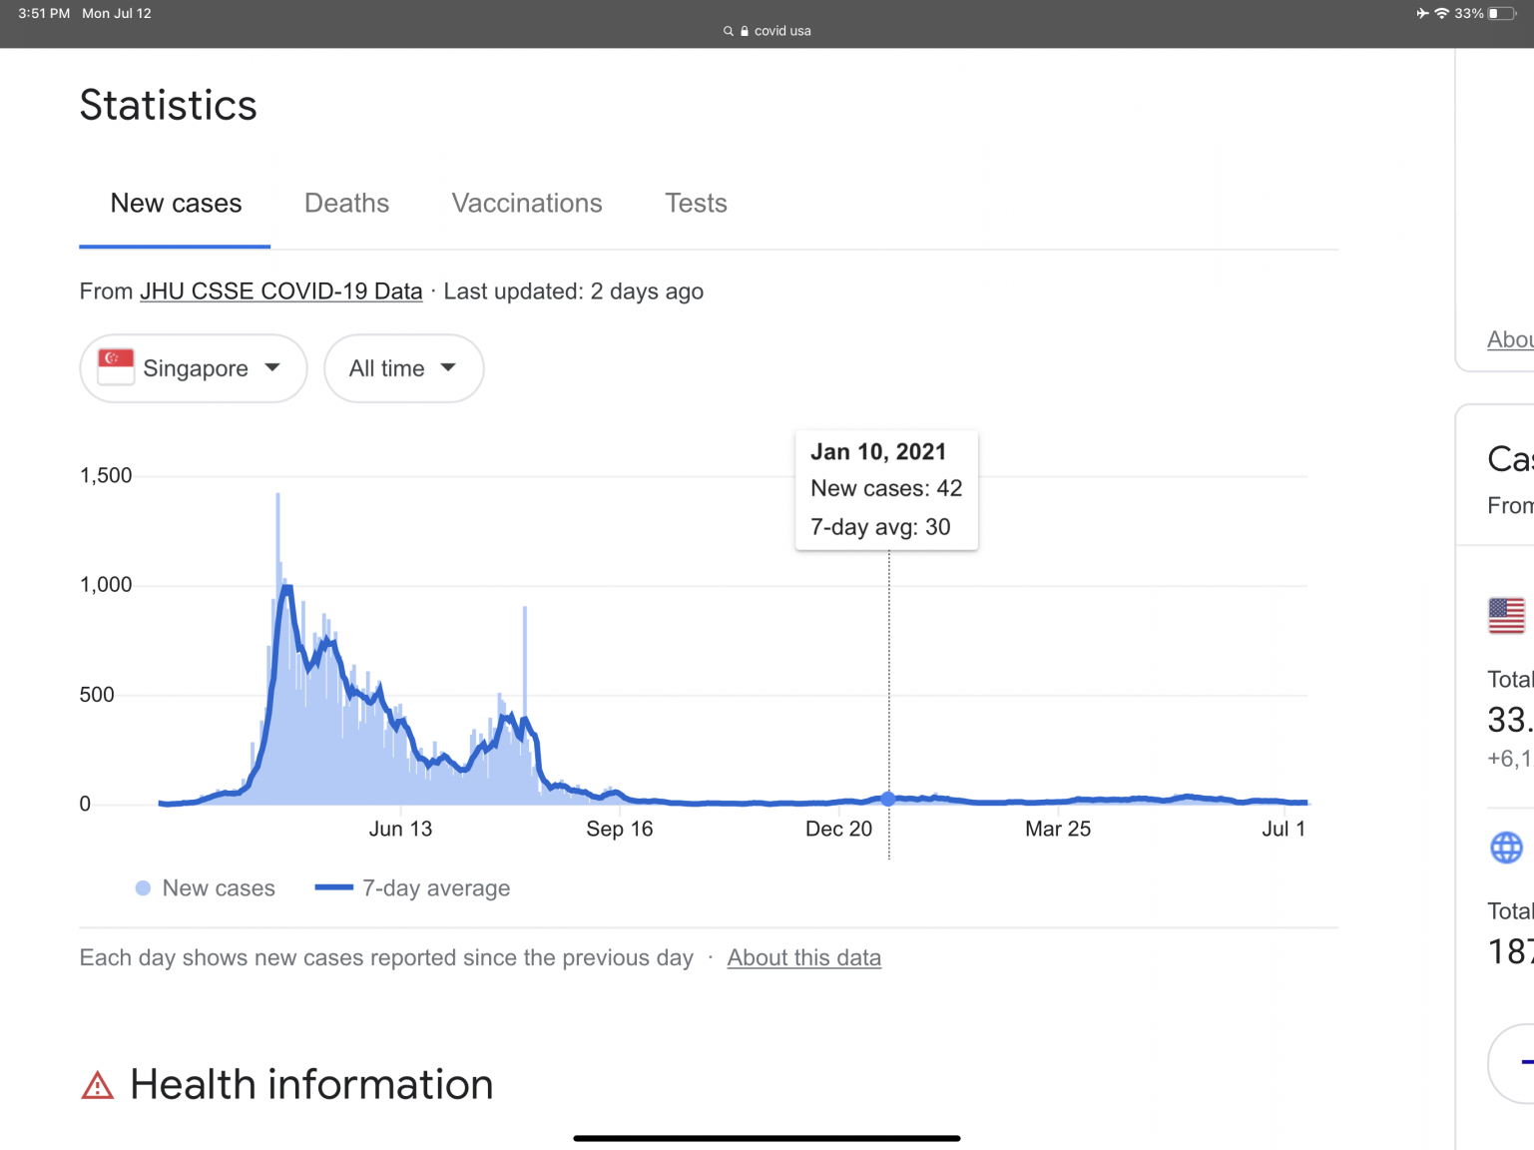Switch to the Vaccinations tab
1534x1150 pixels.
(x=527, y=204)
